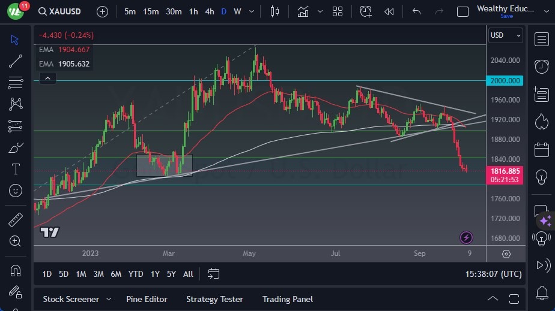The width and height of the screenshot is (555, 311).
Task: Toggle lock all drawings
Action: 16,292
